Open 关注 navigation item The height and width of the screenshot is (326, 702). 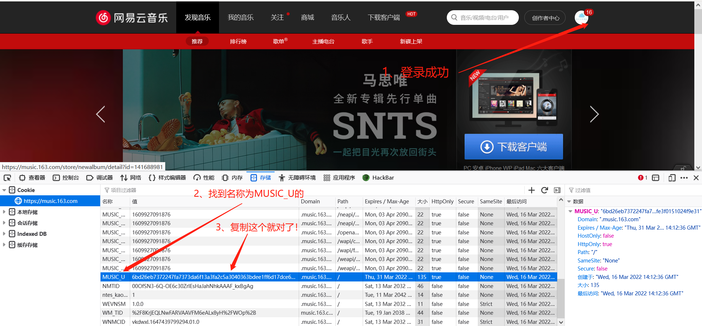(x=277, y=17)
